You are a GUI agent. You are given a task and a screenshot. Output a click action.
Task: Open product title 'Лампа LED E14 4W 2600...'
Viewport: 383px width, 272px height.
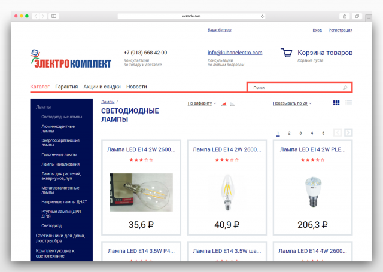pos(312,251)
